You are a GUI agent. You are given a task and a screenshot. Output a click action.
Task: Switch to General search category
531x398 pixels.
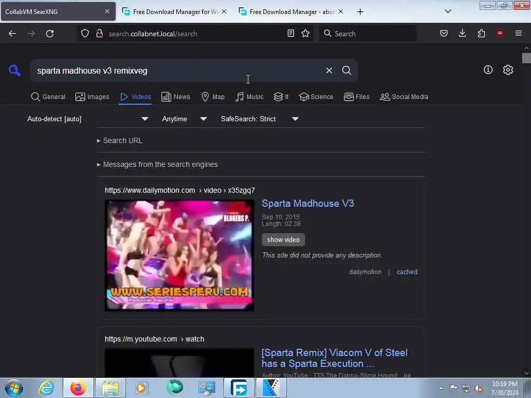point(48,97)
